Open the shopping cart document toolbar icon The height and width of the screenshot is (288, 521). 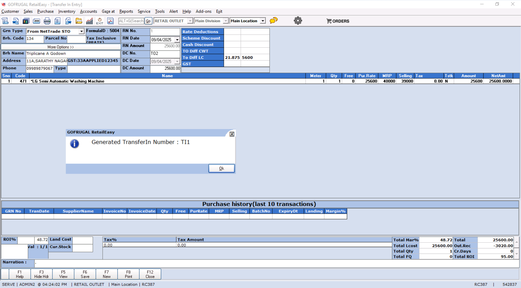15,21
